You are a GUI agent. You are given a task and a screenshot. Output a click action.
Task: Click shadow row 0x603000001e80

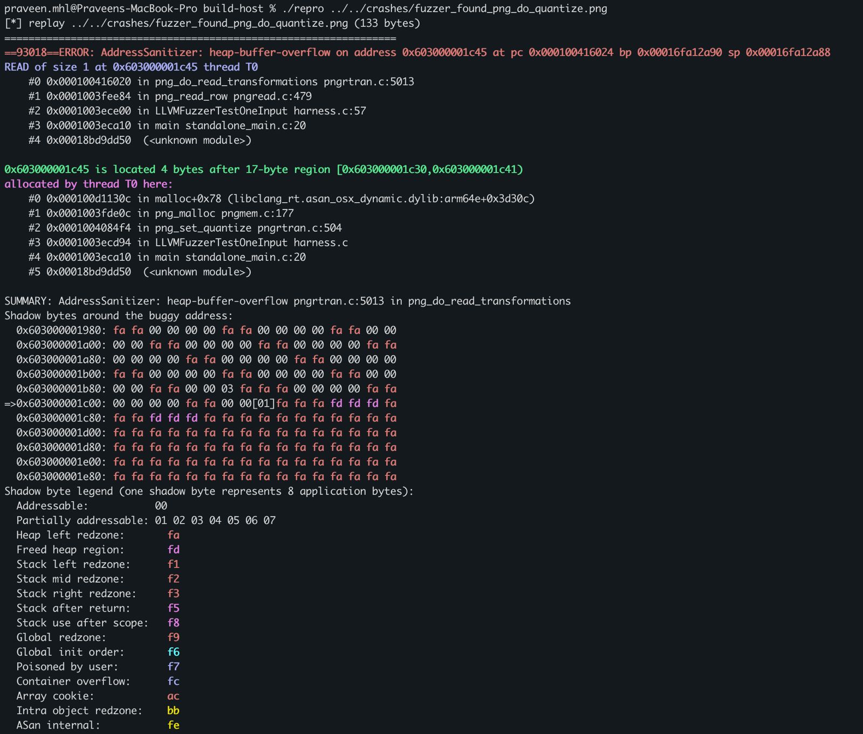coord(206,476)
